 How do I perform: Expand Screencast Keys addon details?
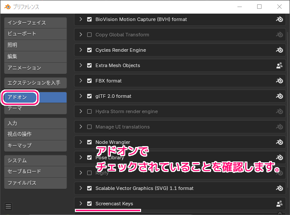tap(81, 204)
